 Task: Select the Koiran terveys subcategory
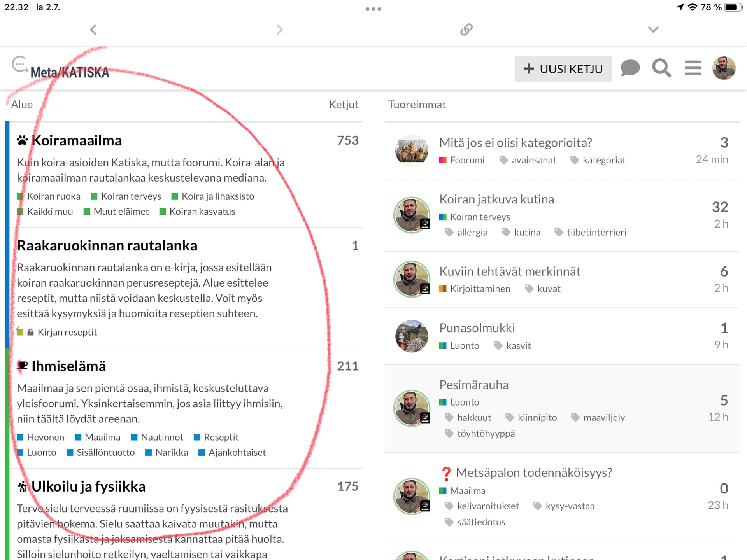(131, 196)
